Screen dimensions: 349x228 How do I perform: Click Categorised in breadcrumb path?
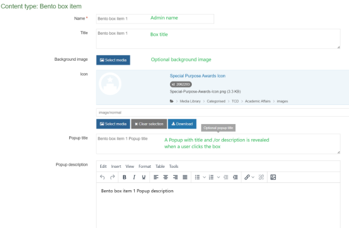click(216, 101)
